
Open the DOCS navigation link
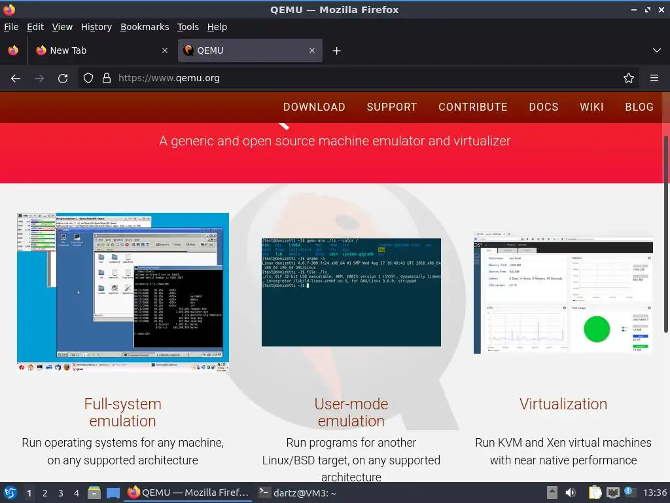pyautogui.click(x=544, y=107)
